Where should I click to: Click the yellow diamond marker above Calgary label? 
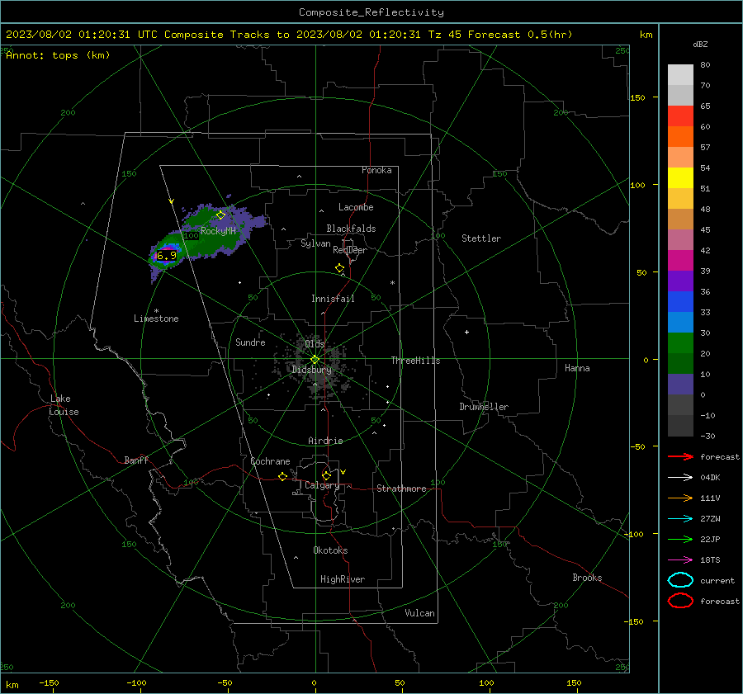(x=326, y=475)
